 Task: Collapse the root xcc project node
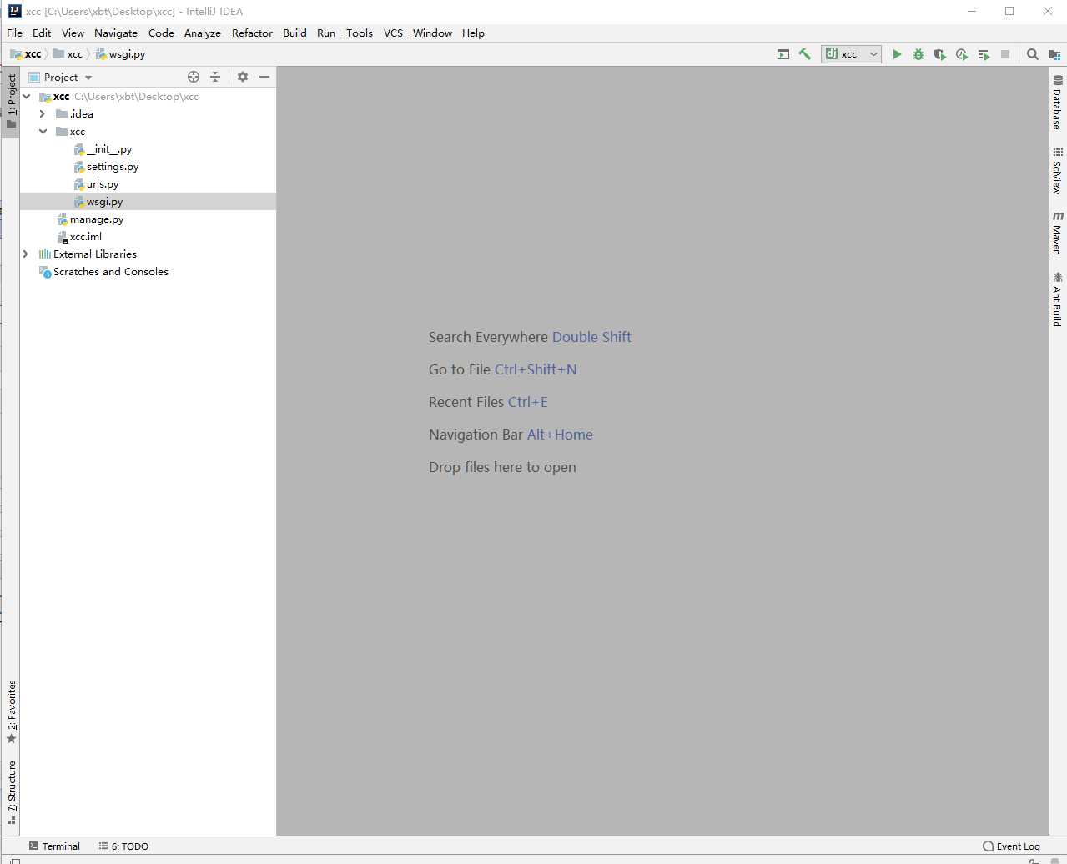coord(27,97)
